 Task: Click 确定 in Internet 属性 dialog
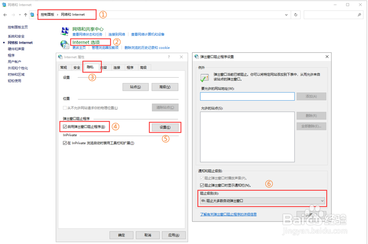point(122,235)
